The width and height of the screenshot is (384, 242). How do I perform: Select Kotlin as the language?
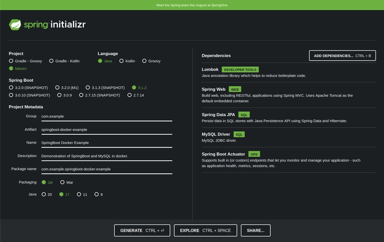[x=127, y=61]
